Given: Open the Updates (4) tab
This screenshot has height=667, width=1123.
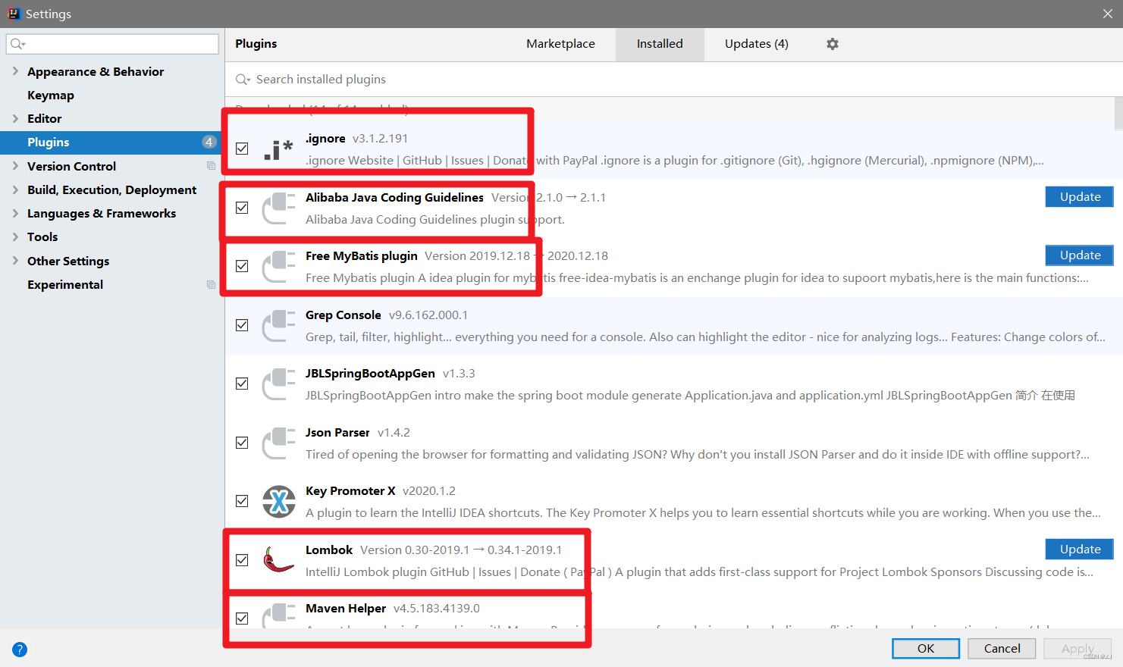Looking at the screenshot, I should point(756,44).
